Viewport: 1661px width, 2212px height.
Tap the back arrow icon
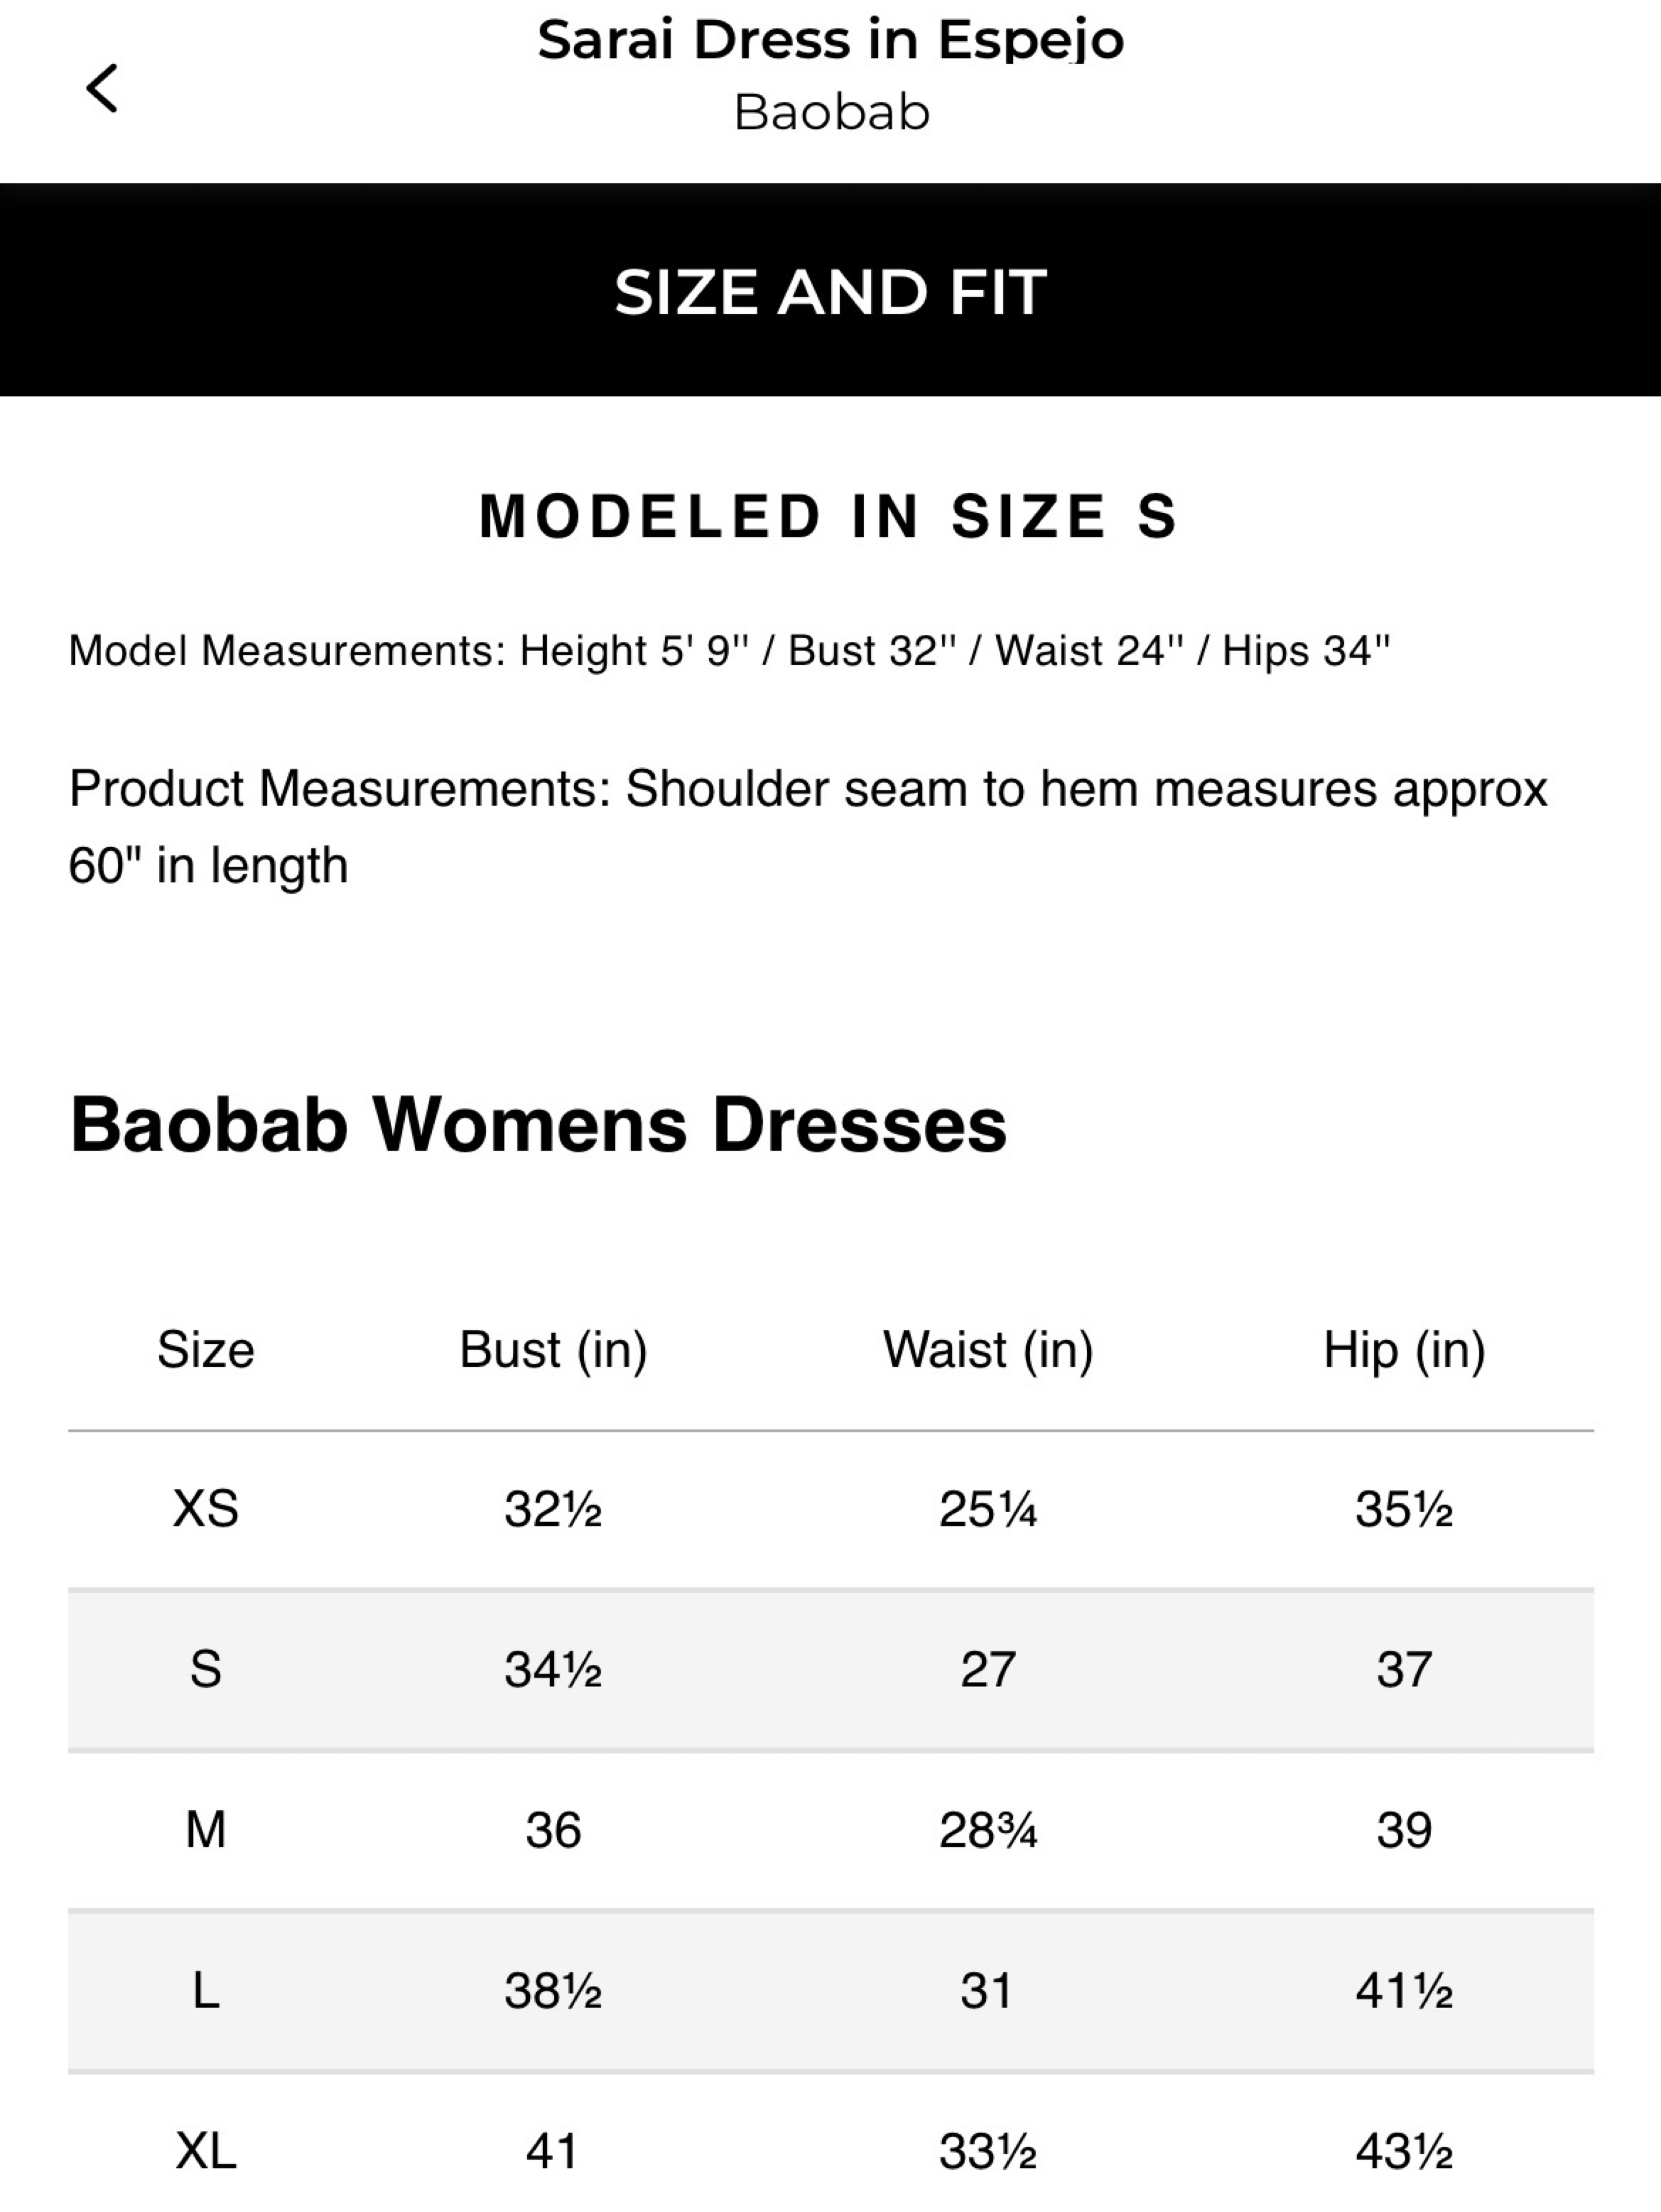click(x=102, y=88)
